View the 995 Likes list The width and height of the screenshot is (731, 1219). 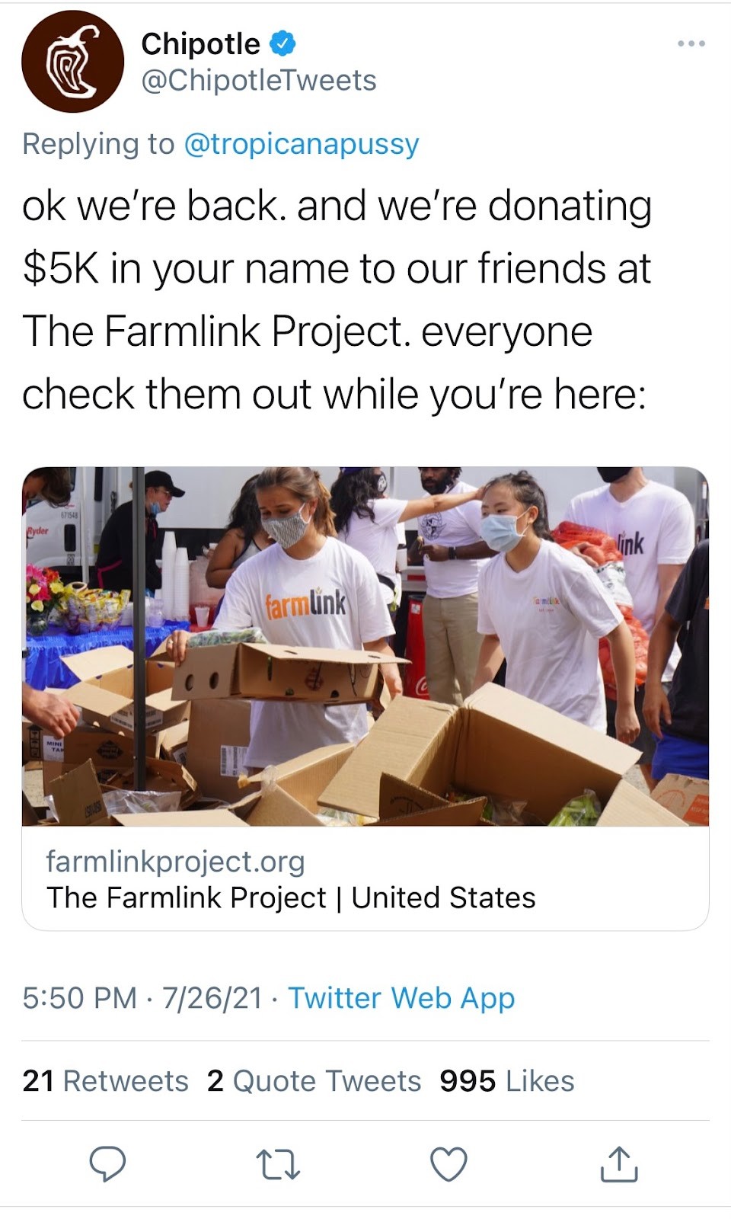pyautogui.click(x=506, y=1080)
